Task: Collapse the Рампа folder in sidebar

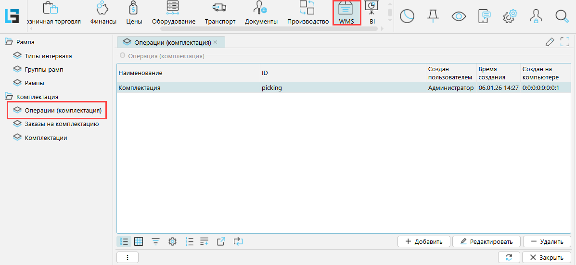Action: click(9, 42)
